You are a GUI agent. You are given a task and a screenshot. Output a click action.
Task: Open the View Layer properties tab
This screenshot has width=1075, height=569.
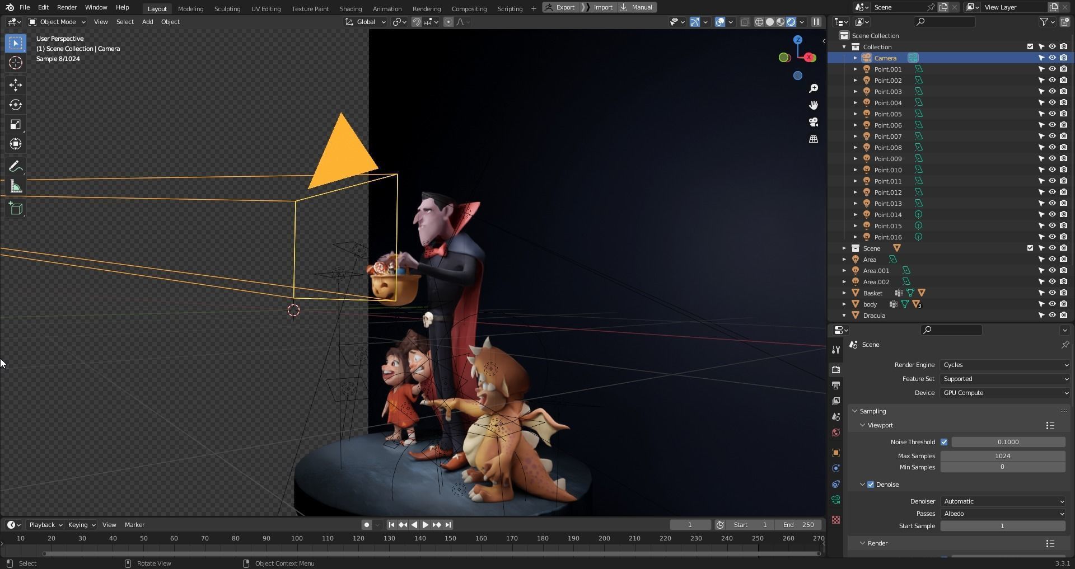point(836,401)
